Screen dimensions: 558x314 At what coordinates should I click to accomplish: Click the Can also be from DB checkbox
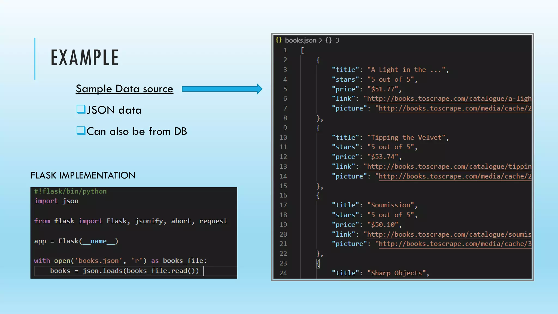pyautogui.click(x=81, y=131)
